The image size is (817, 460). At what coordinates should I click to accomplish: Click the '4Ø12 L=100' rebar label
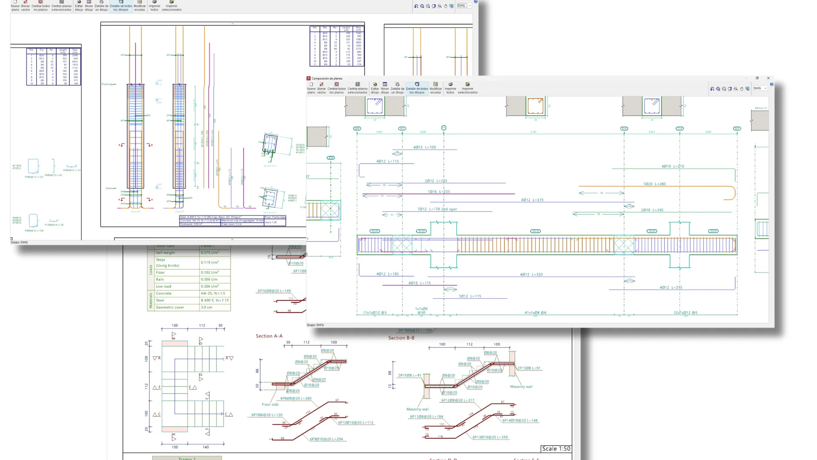[x=425, y=147]
